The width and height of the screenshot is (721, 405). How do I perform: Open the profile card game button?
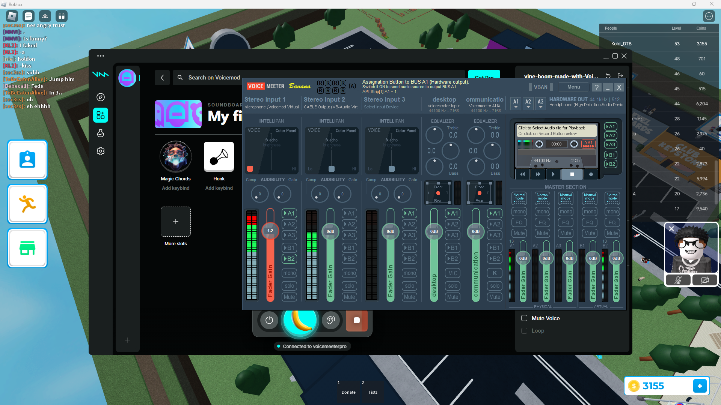tap(27, 160)
